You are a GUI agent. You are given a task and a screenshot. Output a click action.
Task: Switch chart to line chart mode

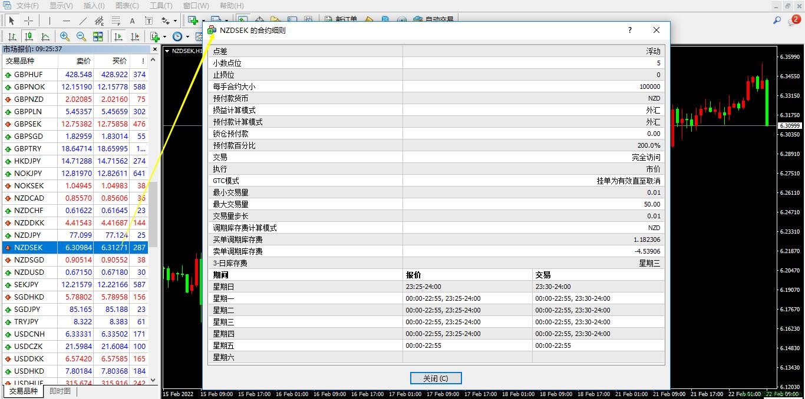click(x=45, y=36)
